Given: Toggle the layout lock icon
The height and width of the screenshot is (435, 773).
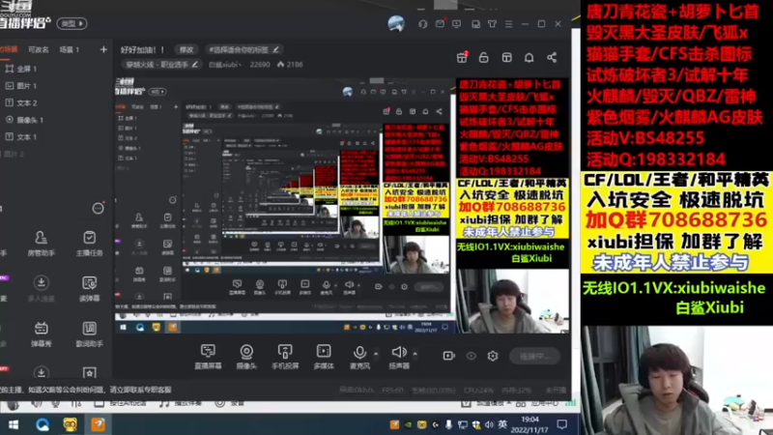Looking at the screenshot, I should click(484, 57).
